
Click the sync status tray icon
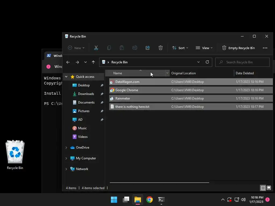coord(229,200)
